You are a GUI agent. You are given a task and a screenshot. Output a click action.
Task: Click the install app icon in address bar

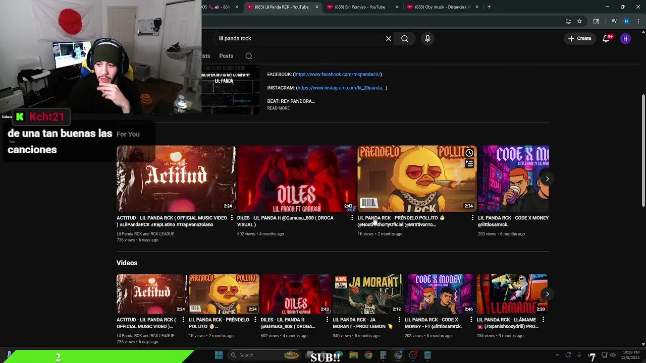[568, 21]
